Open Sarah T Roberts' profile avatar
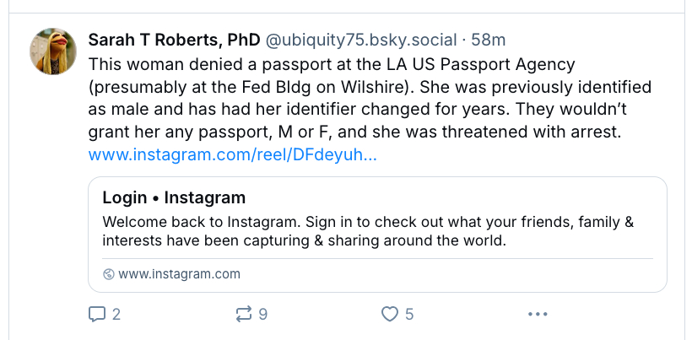This screenshot has height=340, width=692. point(55,51)
